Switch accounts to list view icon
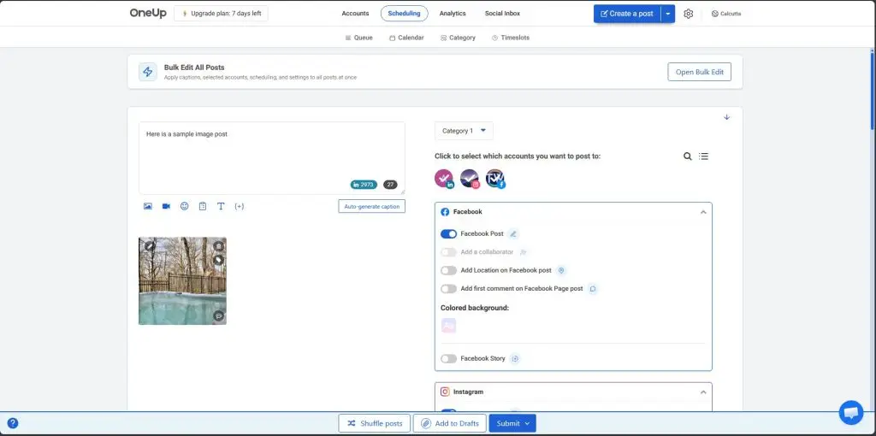This screenshot has width=876, height=436. coord(703,156)
